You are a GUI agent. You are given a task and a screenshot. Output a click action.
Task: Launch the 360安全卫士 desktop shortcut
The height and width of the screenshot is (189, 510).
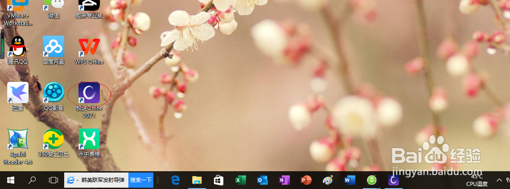(x=53, y=143)
